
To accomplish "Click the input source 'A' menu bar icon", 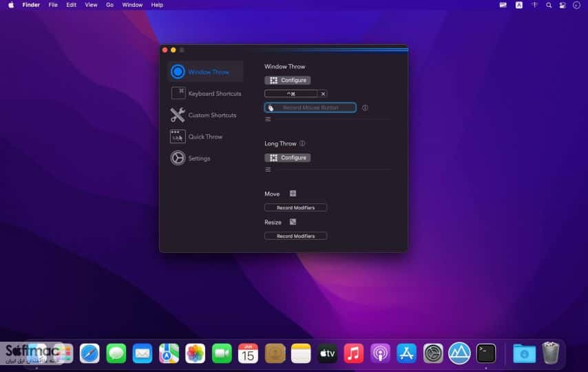I will [x=519, y=5].
